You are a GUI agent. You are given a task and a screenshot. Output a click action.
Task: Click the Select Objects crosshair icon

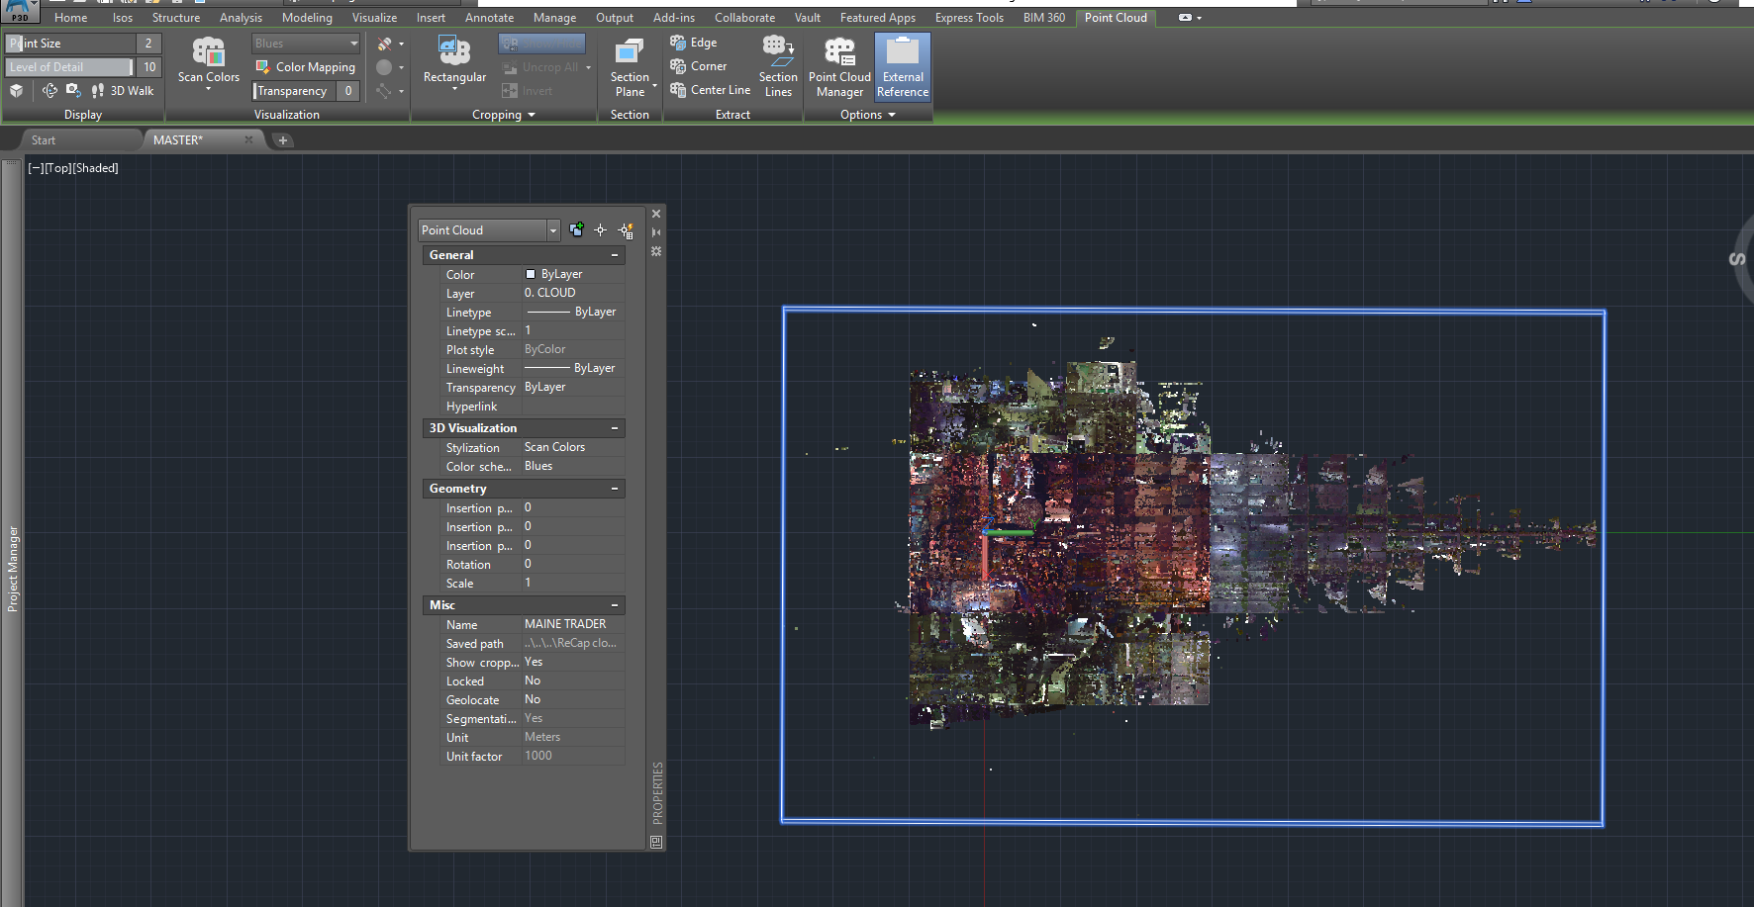[600, 230]
